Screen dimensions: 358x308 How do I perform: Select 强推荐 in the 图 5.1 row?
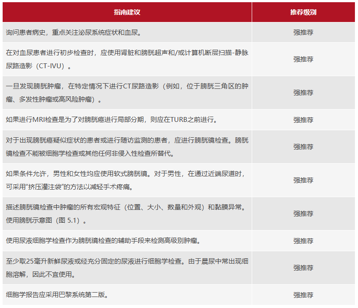[303, 213]
